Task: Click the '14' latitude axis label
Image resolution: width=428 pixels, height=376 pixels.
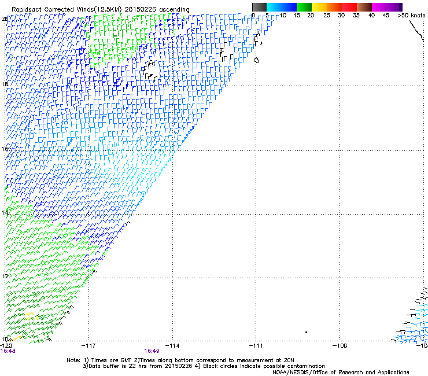Action: pyautogui.click(x=5, y=212)
